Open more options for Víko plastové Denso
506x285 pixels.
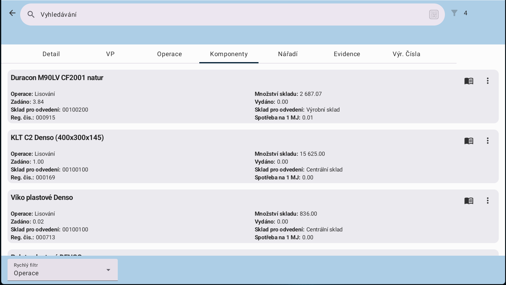(487, 201)
